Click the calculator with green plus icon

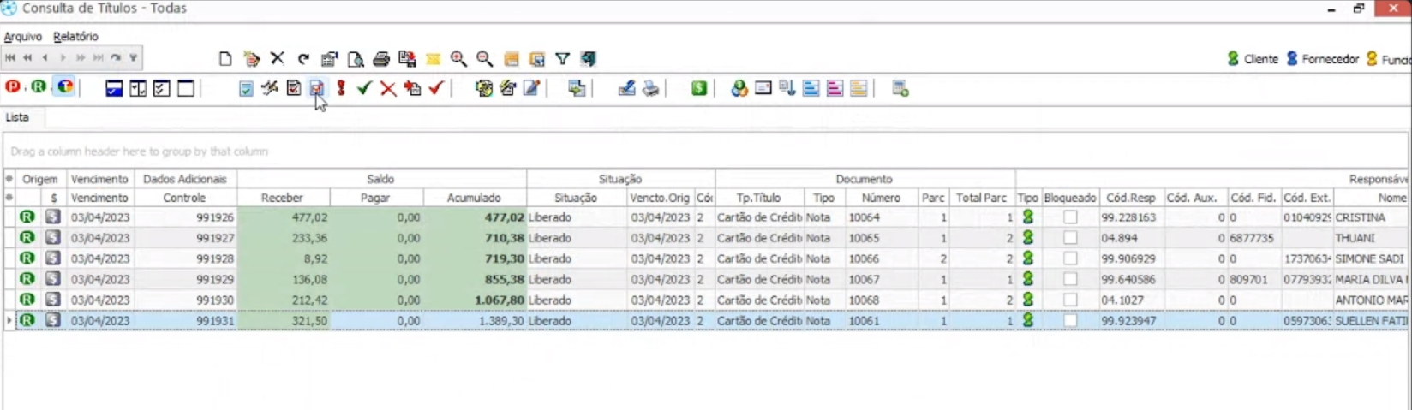coord(900,88)
